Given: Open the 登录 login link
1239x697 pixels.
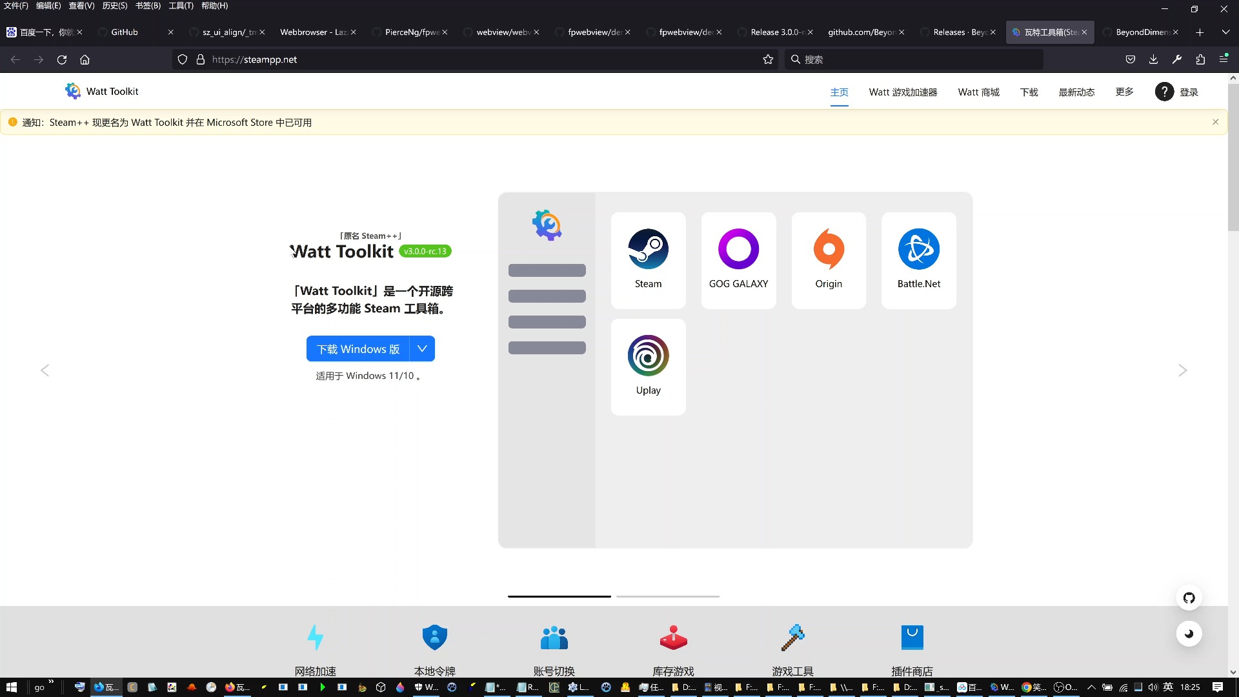Looking at the screenshot, I should point(1189,92).
